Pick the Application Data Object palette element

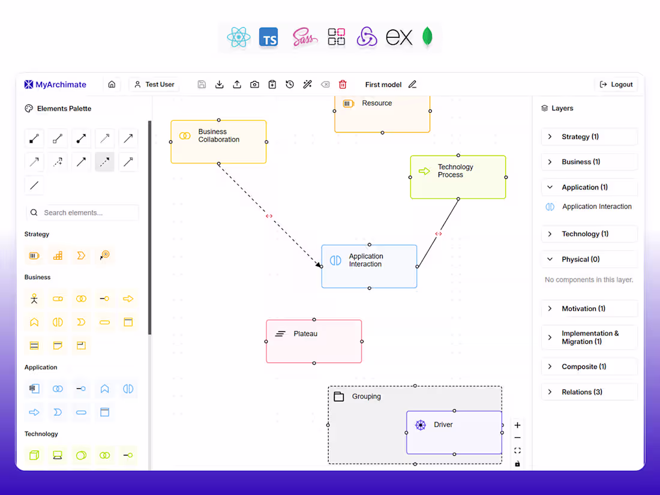pyautogui.click(x=104, y=412)
